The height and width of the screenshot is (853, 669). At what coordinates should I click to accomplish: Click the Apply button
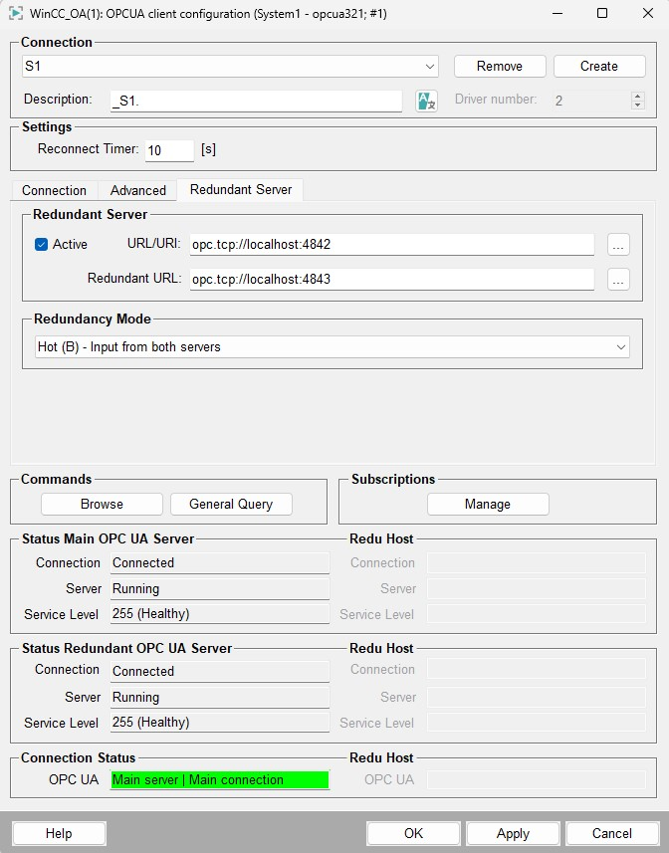(x=513, y=833)
